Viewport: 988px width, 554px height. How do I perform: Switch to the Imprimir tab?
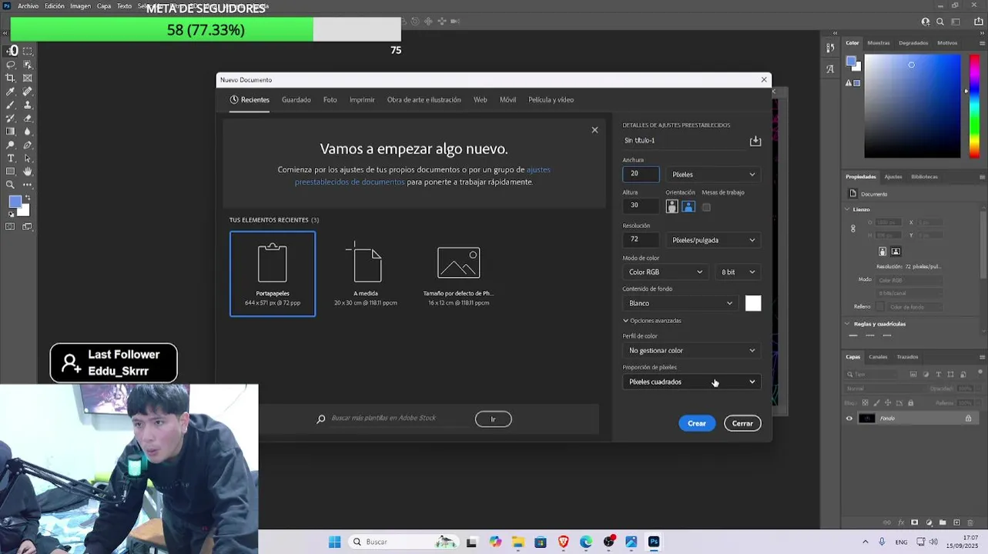click(362, 100)
